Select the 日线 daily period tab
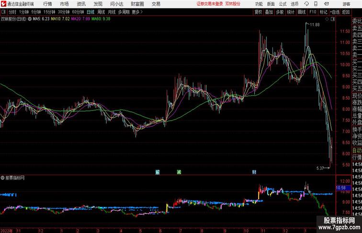The image size is (362, 233). [x=90, y=12]
